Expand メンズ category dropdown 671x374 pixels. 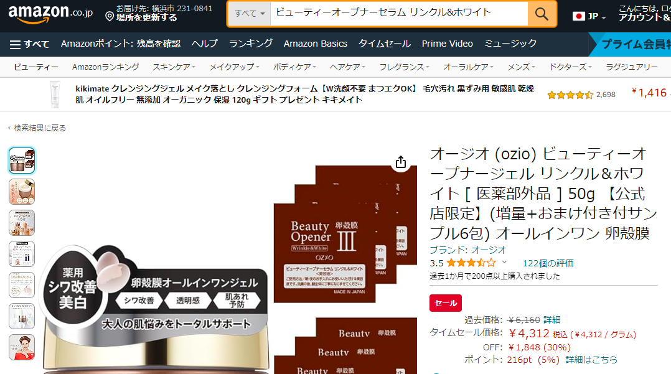click(x=521, y=67)
